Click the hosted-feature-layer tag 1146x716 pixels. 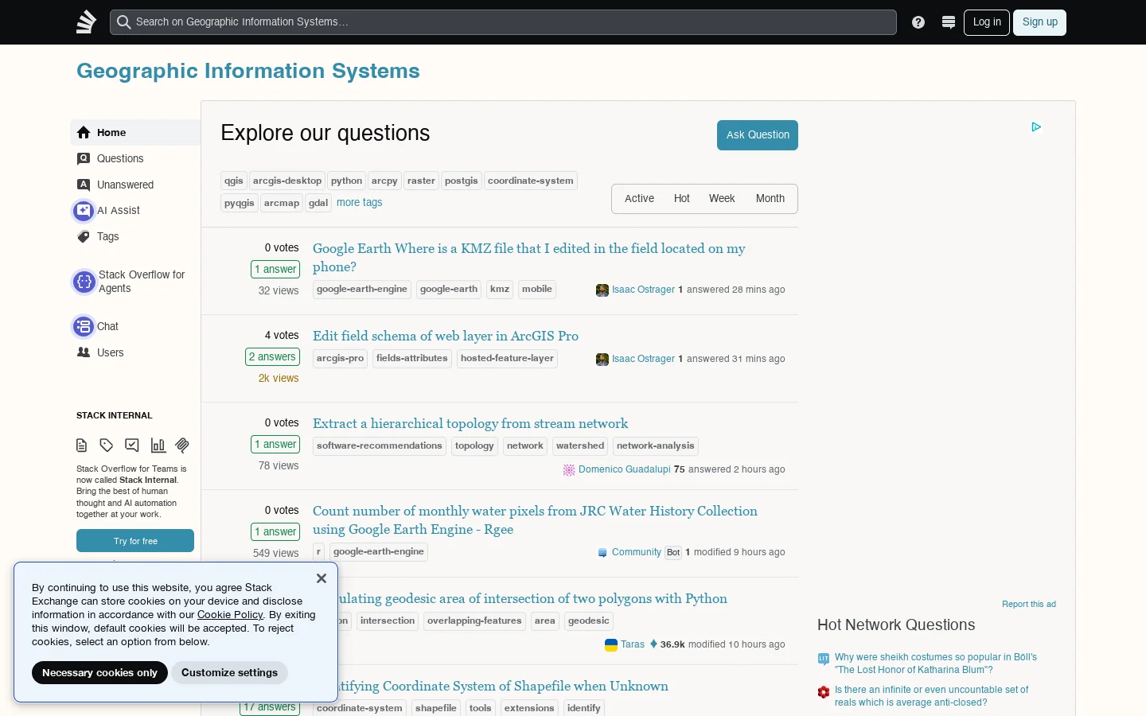(x=507, y=359)
